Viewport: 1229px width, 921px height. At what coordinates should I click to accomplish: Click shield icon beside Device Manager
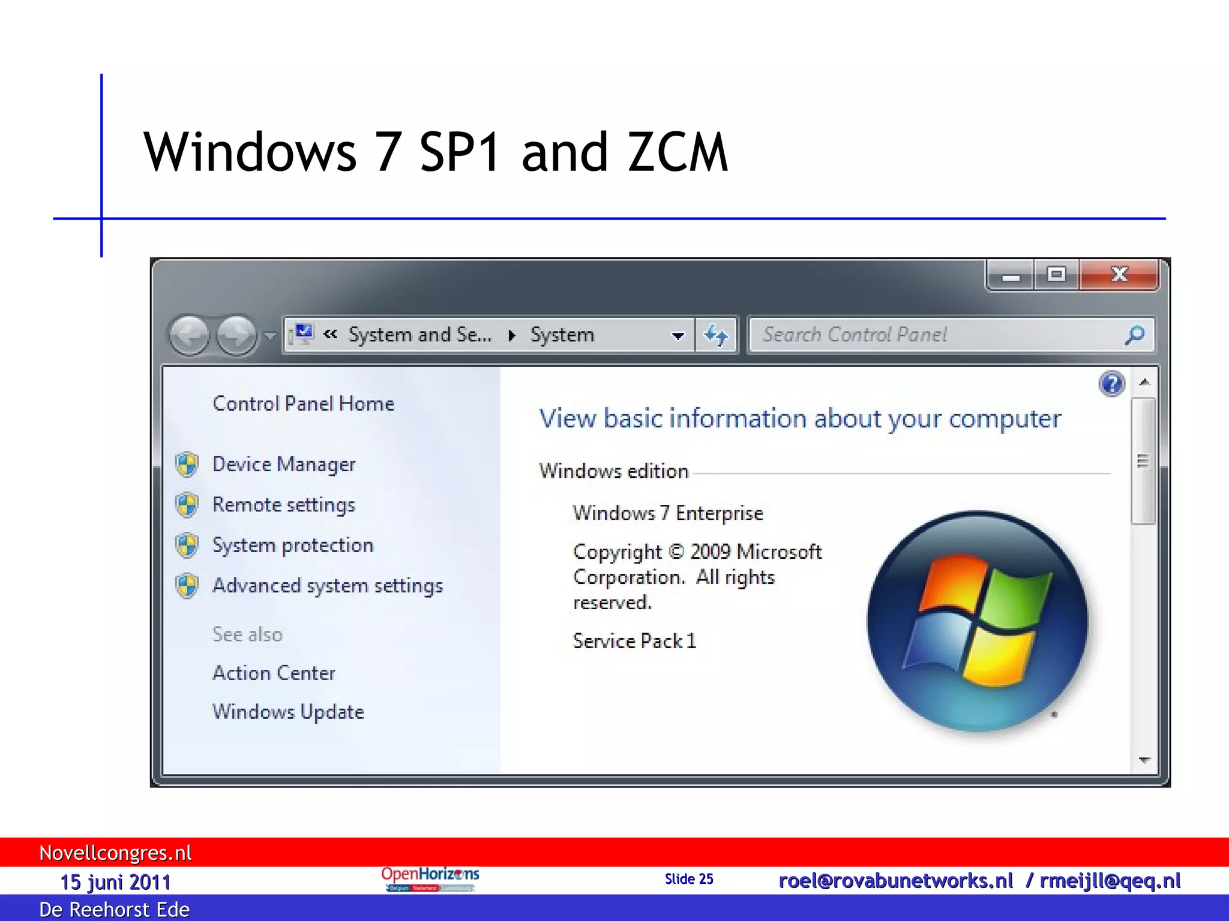(x=187, y=464)
